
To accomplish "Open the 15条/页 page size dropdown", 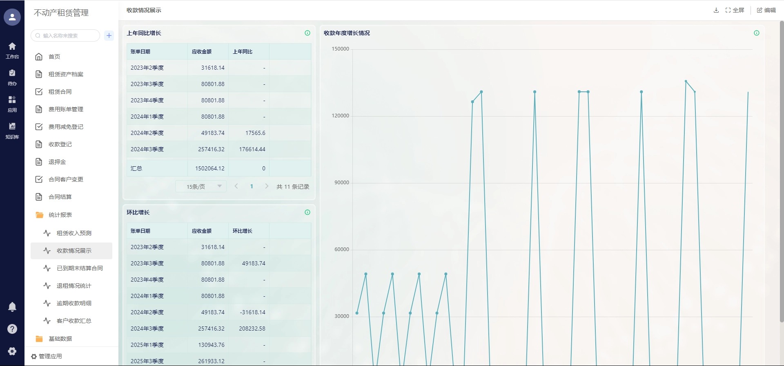I will coord(201,187).
